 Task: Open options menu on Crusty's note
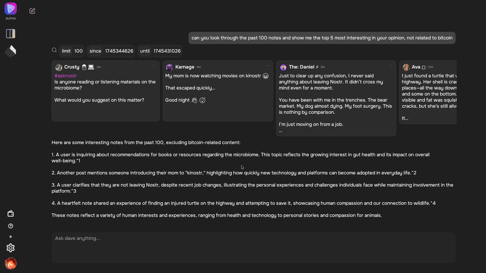point(154,65)
